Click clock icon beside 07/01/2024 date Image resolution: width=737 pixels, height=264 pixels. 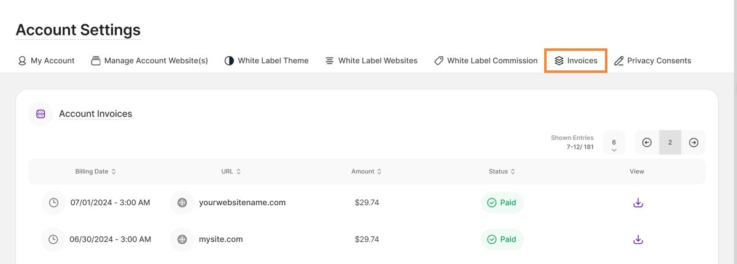click(53, 203)
